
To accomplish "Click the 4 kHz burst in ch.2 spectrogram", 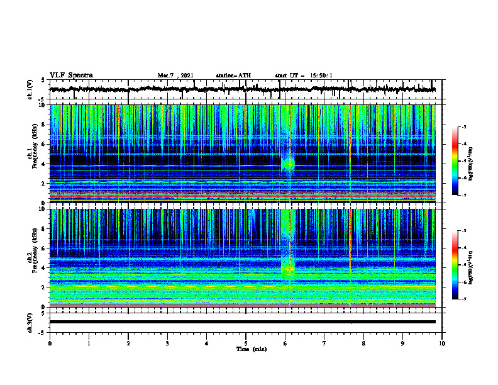I will point(288,269).
